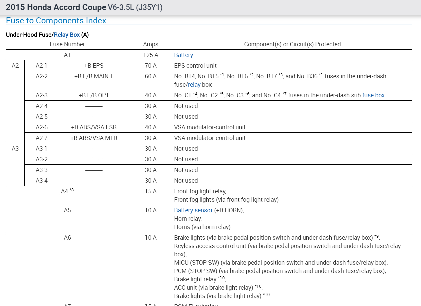Follow the fuse box link in row A2-3
421x306 pixels.
[x=373, y=95]
